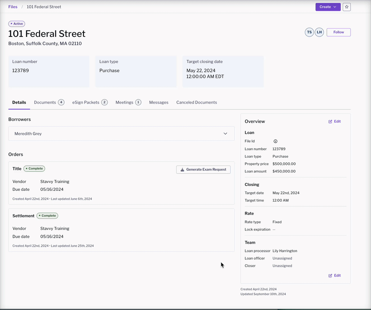Click the loan amount $450,000.00

pyautogui.click(x=284, y=171)
